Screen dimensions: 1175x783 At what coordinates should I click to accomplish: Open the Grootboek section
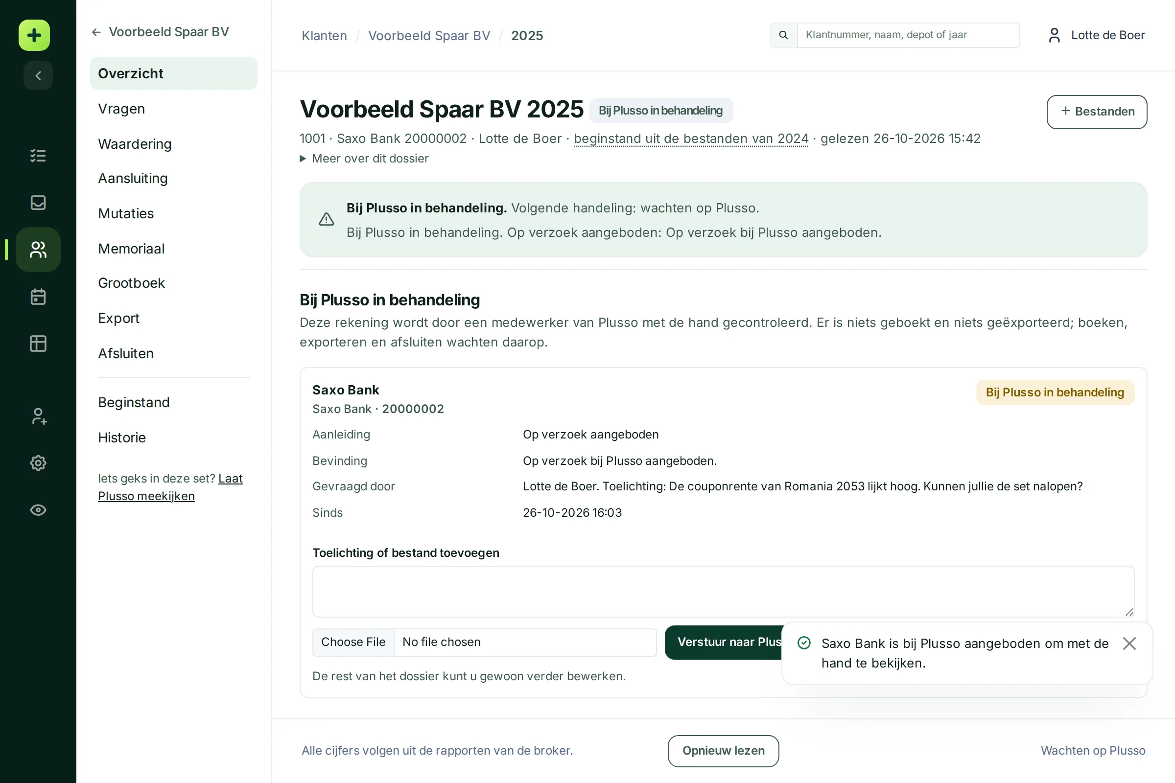pyautogui.click(x=173, y=283)
